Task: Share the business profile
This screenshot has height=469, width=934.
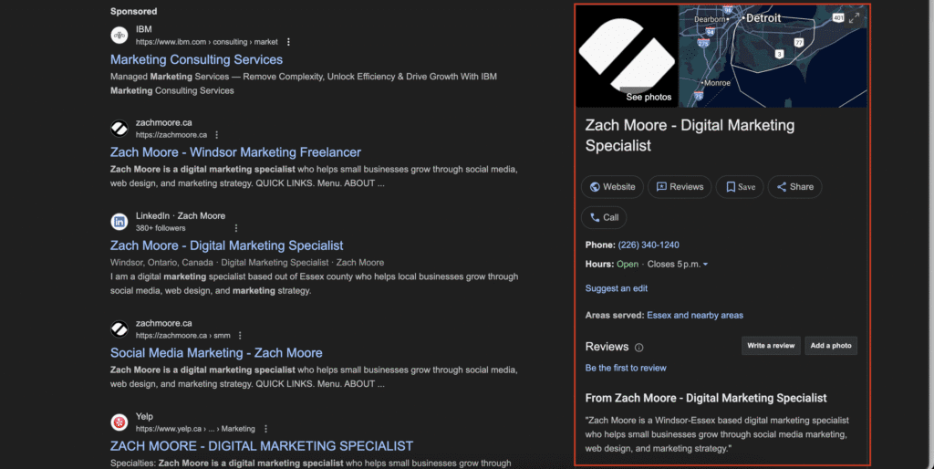Action: [794, 187]
